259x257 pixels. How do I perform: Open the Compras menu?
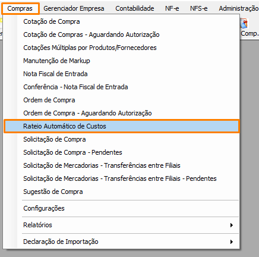pyautogui.click(x=20, y=8)
